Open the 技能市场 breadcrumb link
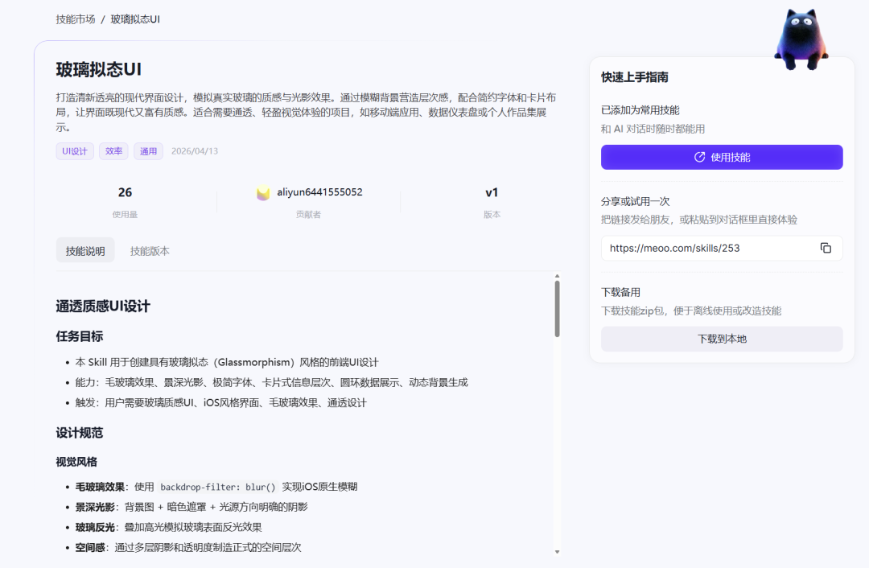This screenshot has width=869, height=568. (75, 18)
